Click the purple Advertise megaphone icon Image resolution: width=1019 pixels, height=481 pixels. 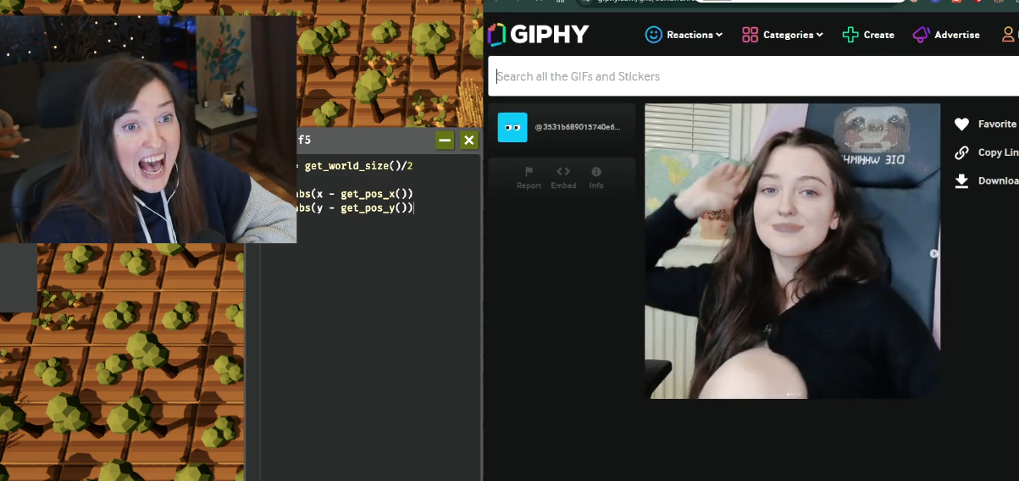[x=921, y=35]
